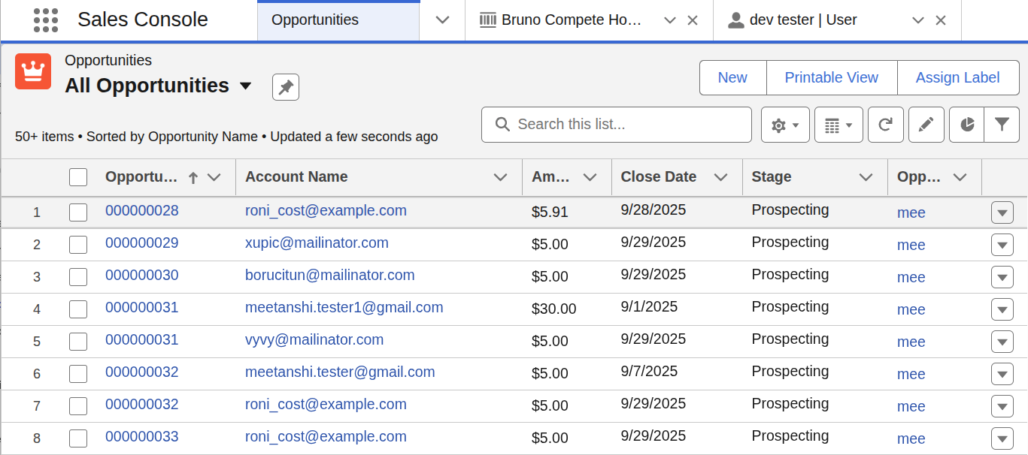Show row actions for 000000033
Screen dimensions: 1028x455
point(1002,439)
